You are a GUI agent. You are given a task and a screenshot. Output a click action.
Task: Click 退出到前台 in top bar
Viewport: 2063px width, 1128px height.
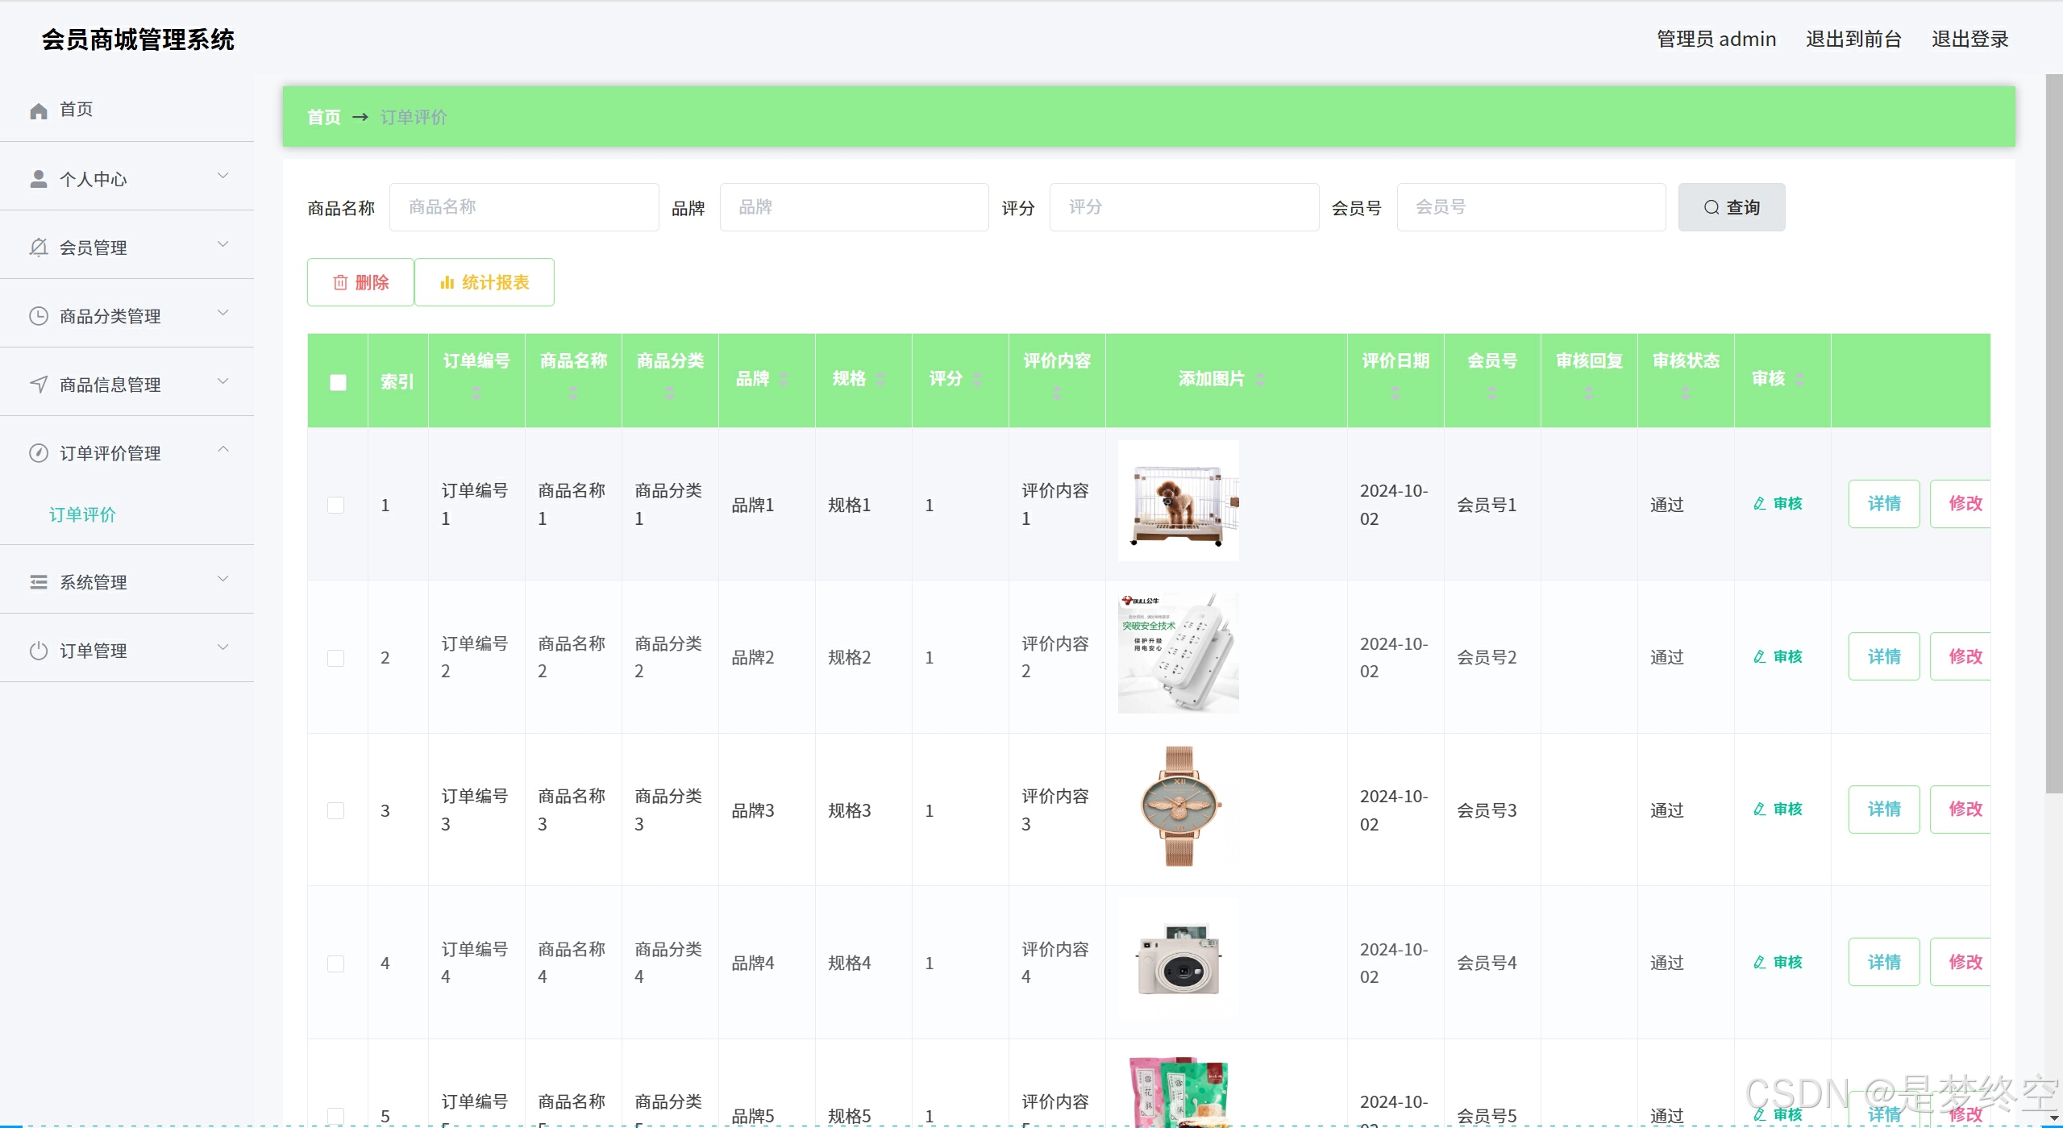pyautogui.click(x=1853, y=39)
